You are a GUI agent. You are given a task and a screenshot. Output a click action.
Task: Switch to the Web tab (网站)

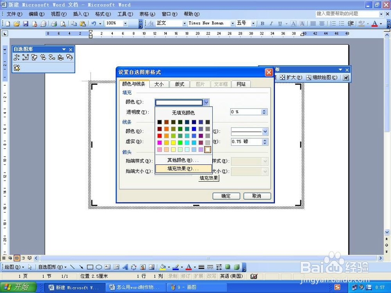(241, 84)
